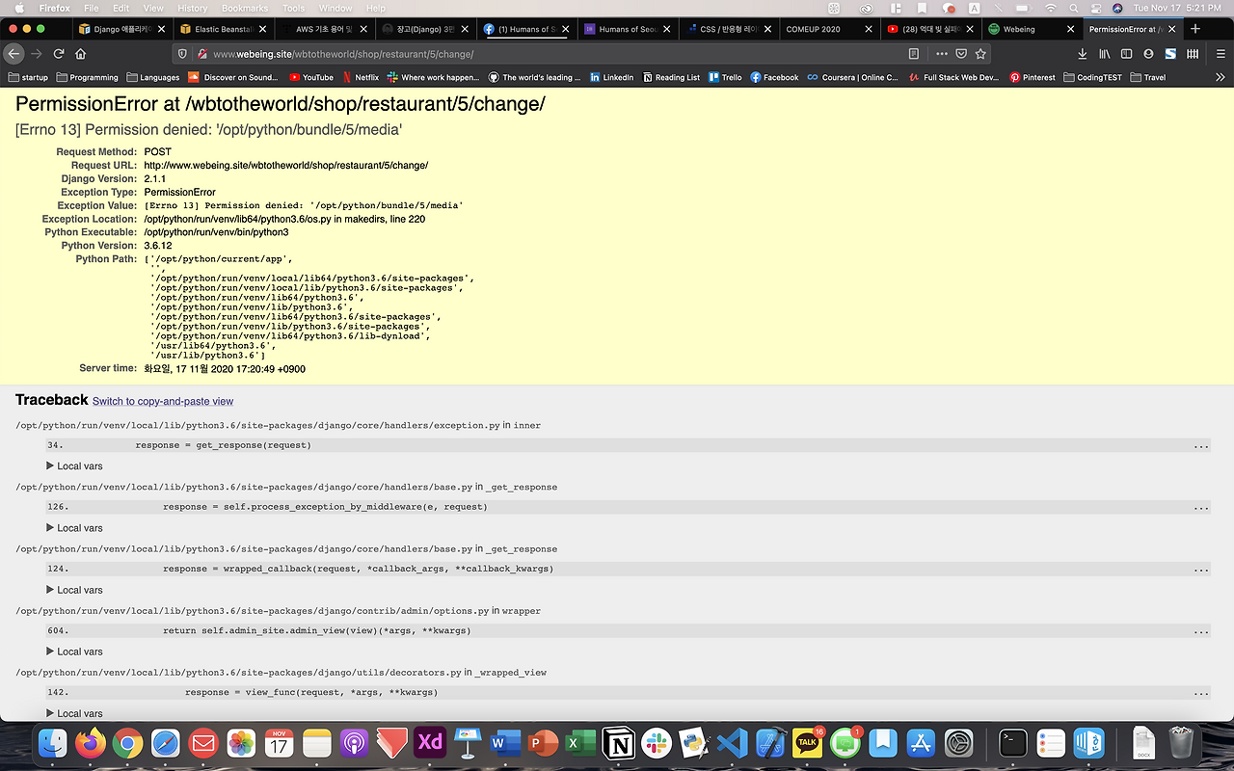Click inside the address bar

pos(482,55)
